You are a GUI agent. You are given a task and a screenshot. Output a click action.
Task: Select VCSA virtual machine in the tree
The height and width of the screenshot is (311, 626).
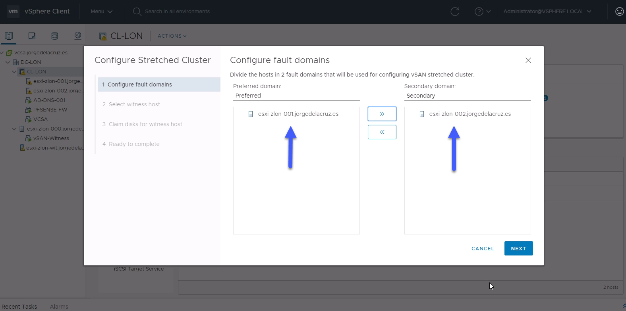[41, 119]
